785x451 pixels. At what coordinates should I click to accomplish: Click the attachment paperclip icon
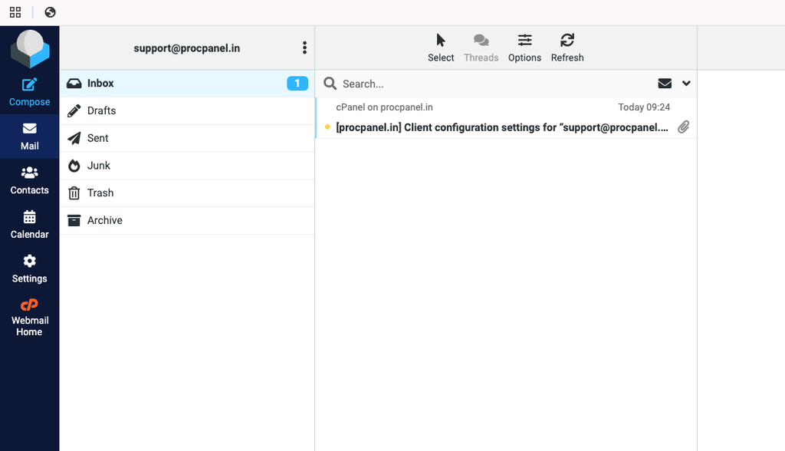click(x=683, y=127)
